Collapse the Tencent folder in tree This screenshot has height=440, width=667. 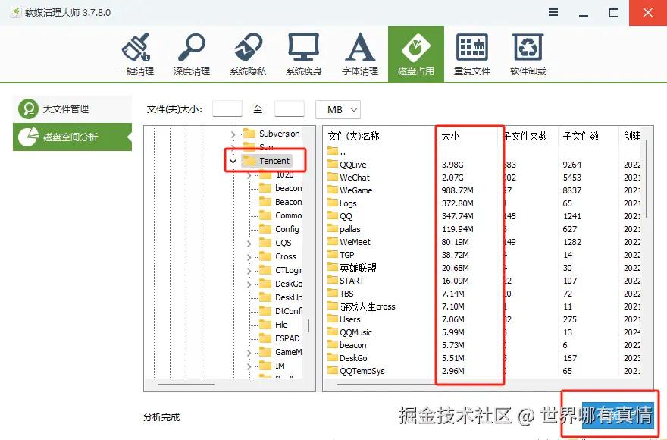pyautogui.click(x=233, y=161)
